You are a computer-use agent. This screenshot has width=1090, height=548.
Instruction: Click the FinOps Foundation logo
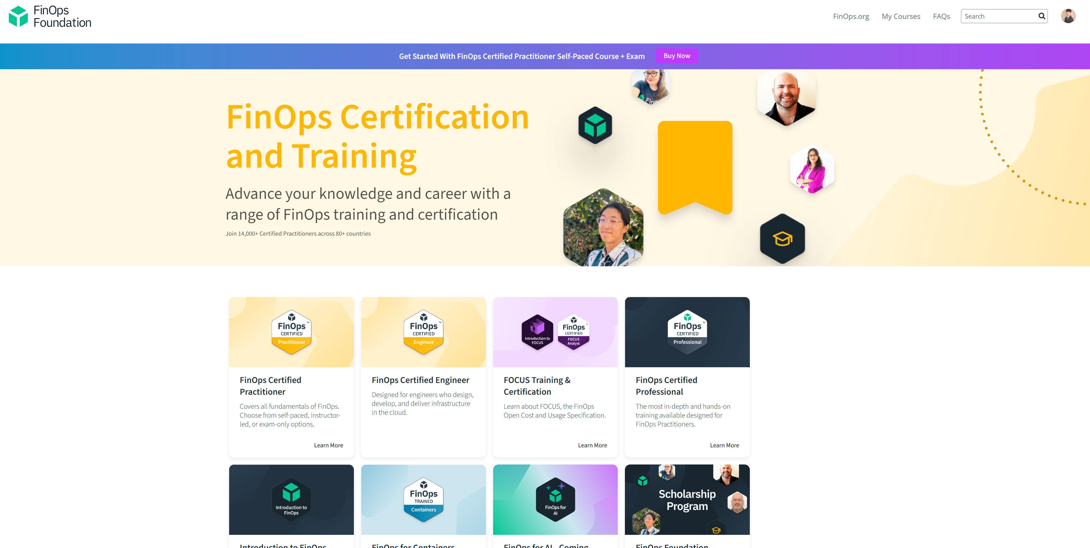coord(50,17)
